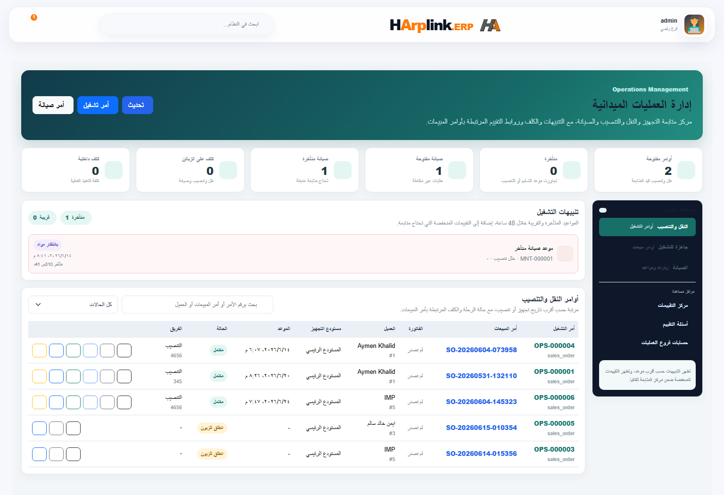
Task: Open sales order SO-20260614-015356
Action: [x=481, y=454]
